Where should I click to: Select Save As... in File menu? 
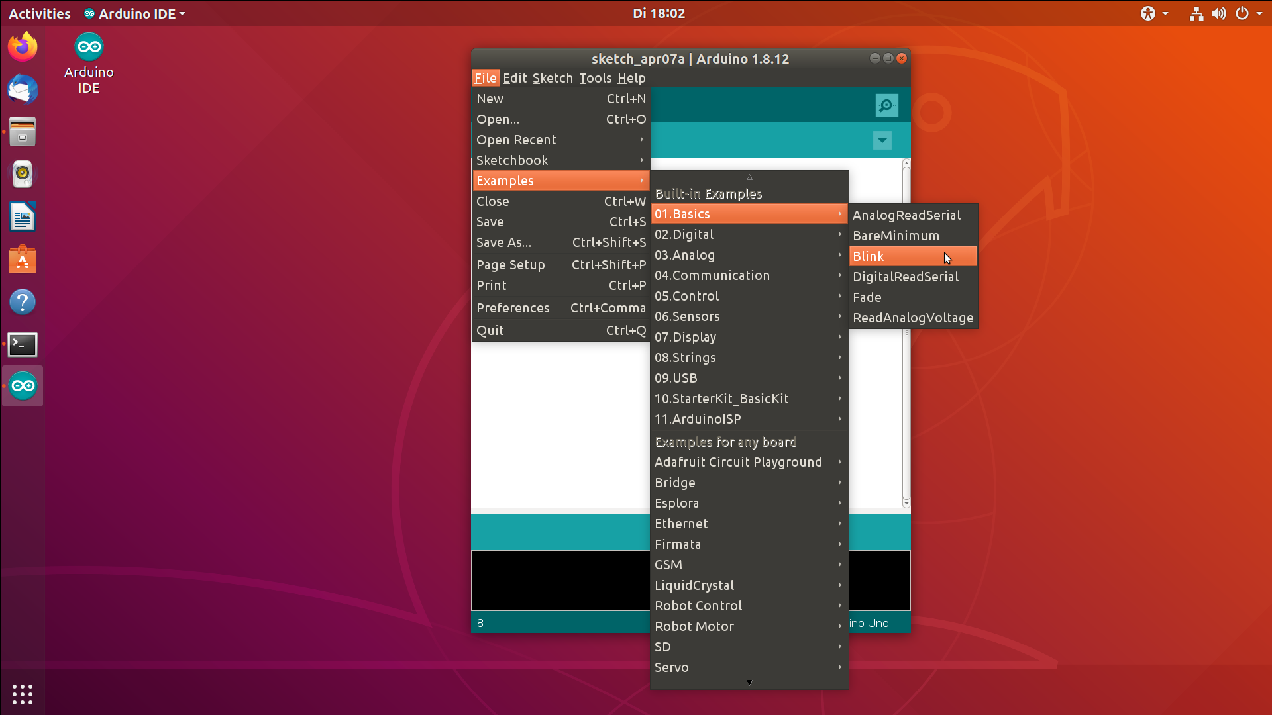561,242
